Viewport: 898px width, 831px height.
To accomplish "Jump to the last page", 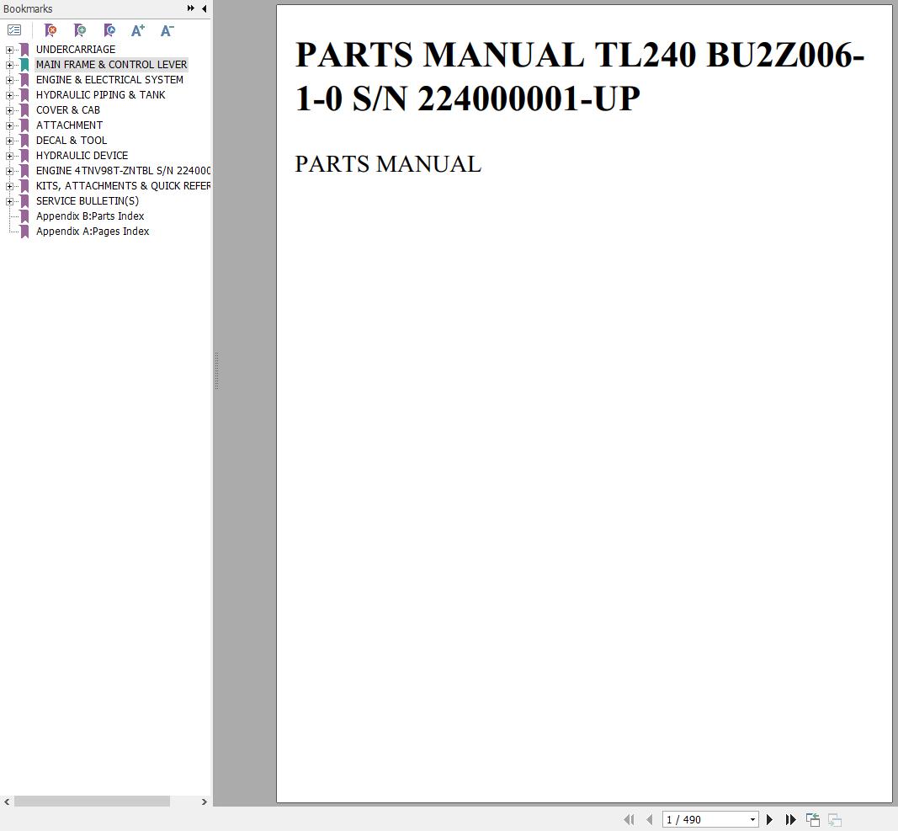I will point(790,819).
